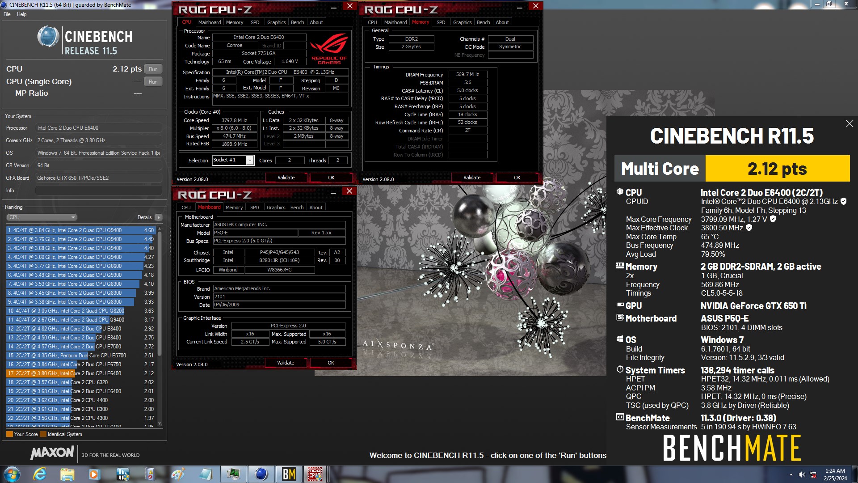Close the BenchMate result overlay with X
This screenshot has height=483, width=858.
pyautogui.click(x=850, y=124)
